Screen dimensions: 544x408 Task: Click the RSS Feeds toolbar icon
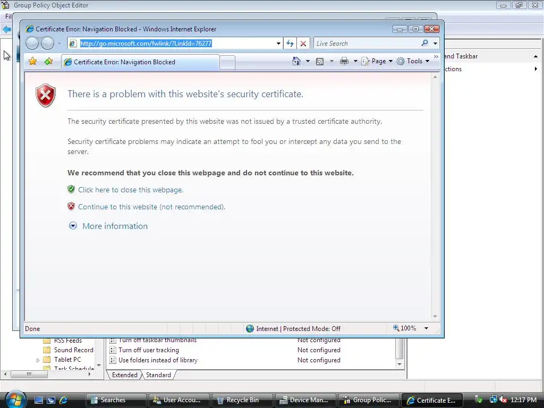click(x=320, y=62)
